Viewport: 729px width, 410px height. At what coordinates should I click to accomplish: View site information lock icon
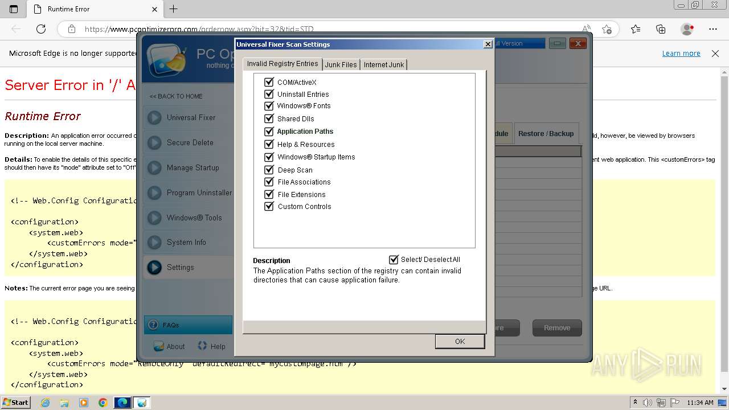[71, 29]
